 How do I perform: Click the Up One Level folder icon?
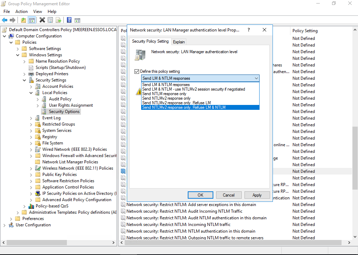coord(23,20)
